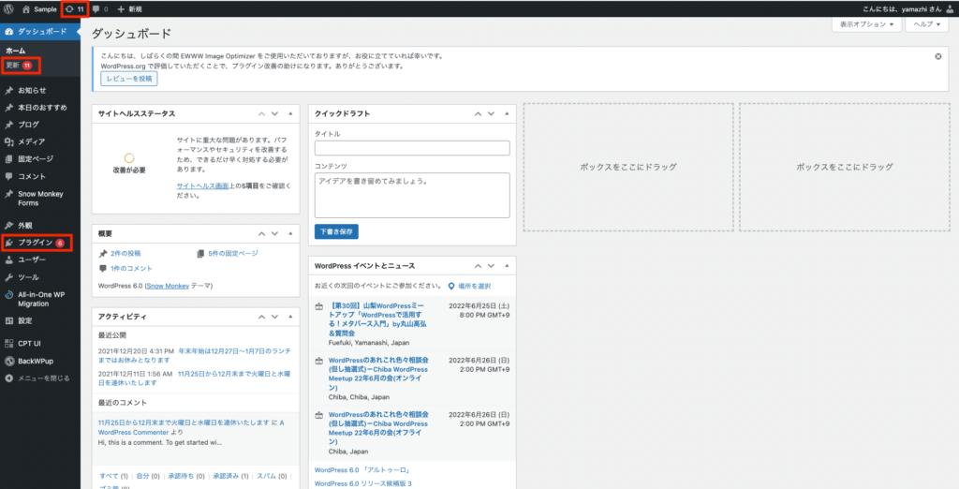Filter comments by 承認待ち
Viewport: 959px width, 489px height.
tap(180, 476)
